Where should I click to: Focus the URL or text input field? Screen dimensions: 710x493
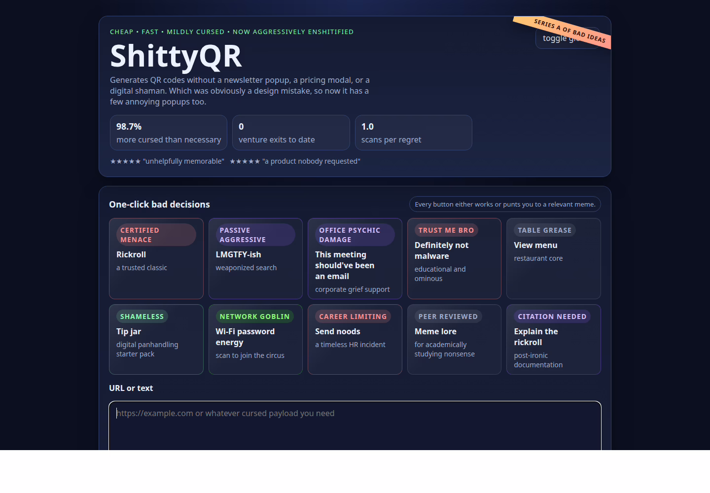pyautogui.click(x=355, y=425)
